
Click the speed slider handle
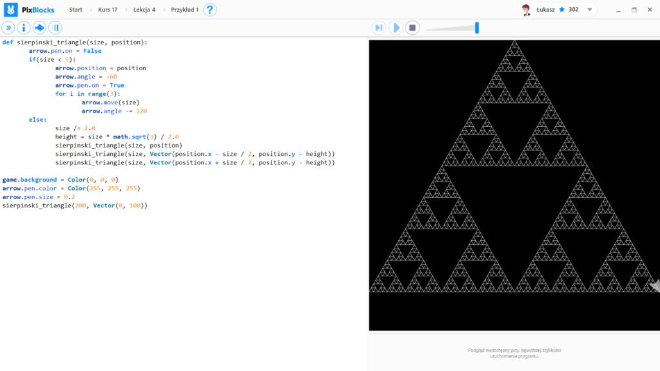coord(477,28)
